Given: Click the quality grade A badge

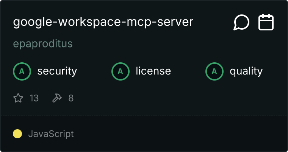Looking at the screenshot, I should pyautogui.click(x=214, y=71).
